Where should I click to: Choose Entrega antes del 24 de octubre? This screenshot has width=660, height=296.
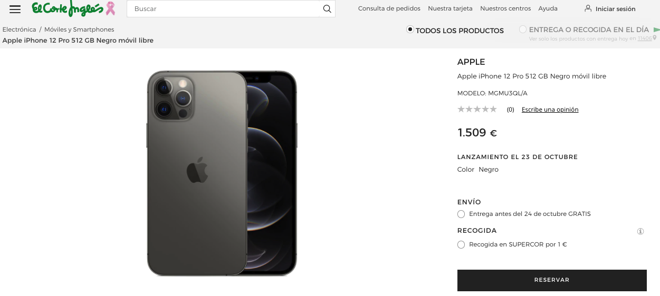pyautogui.click(x=461, y=214)
